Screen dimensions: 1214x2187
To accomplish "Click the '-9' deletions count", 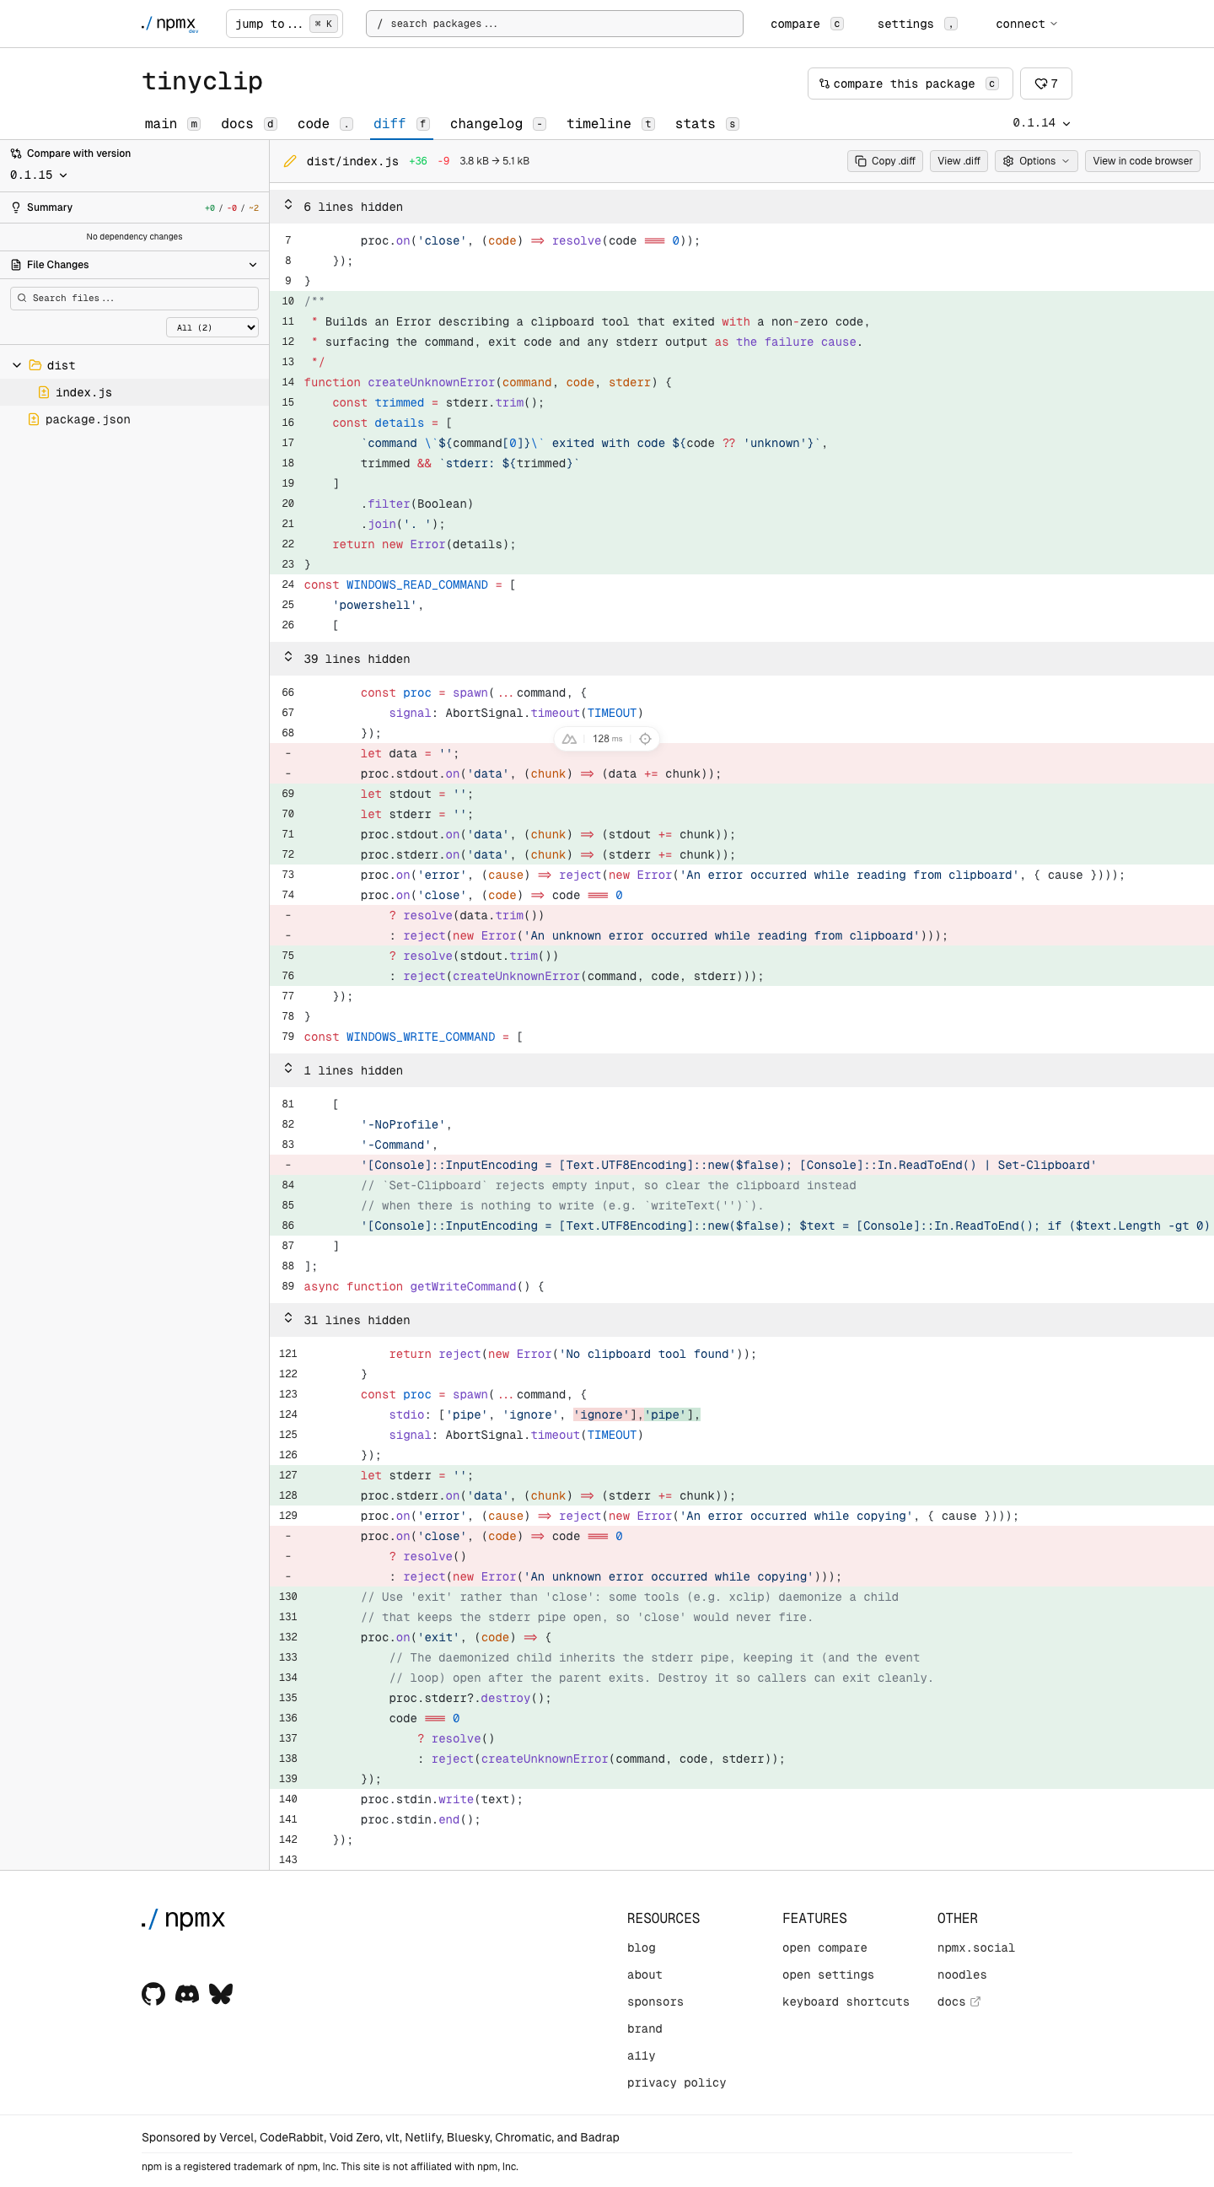I will pyautogui.click(x=443, y=160).
